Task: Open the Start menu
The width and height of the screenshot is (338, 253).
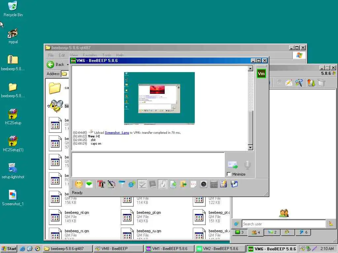Action: (9, 249)
